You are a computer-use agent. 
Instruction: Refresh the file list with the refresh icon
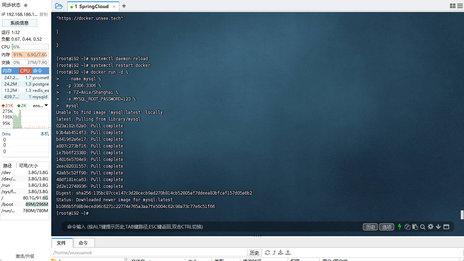[x=267, y=253]
